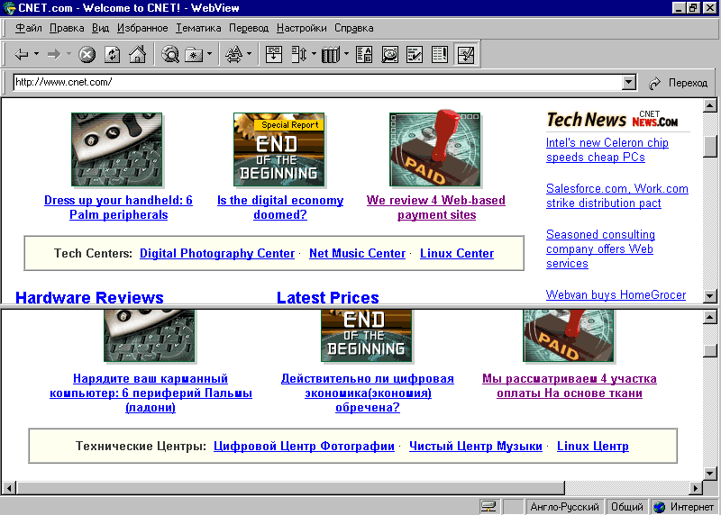Click top pane scrollbar down arrow

coord(710,296)
